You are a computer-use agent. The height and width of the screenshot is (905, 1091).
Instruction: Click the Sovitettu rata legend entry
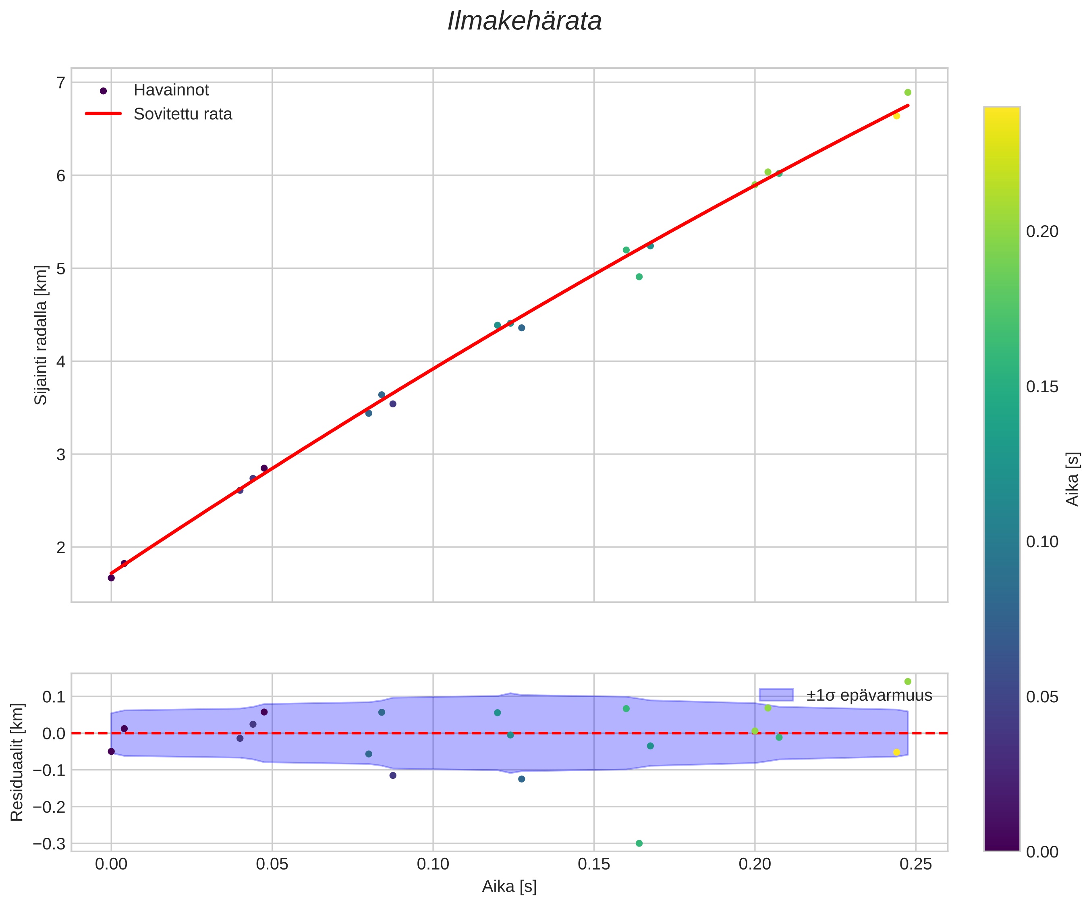183,114
